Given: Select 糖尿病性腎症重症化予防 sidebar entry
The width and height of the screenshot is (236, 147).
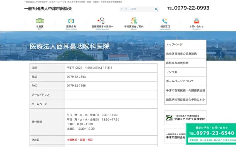Looking at the screenshot, I should click(x=185, y=100).
